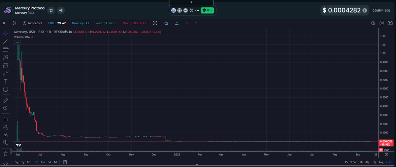Toggle hide all drawings eye icon
The height and width of the screenshot is (167, 396).
(x=6, y=142)
